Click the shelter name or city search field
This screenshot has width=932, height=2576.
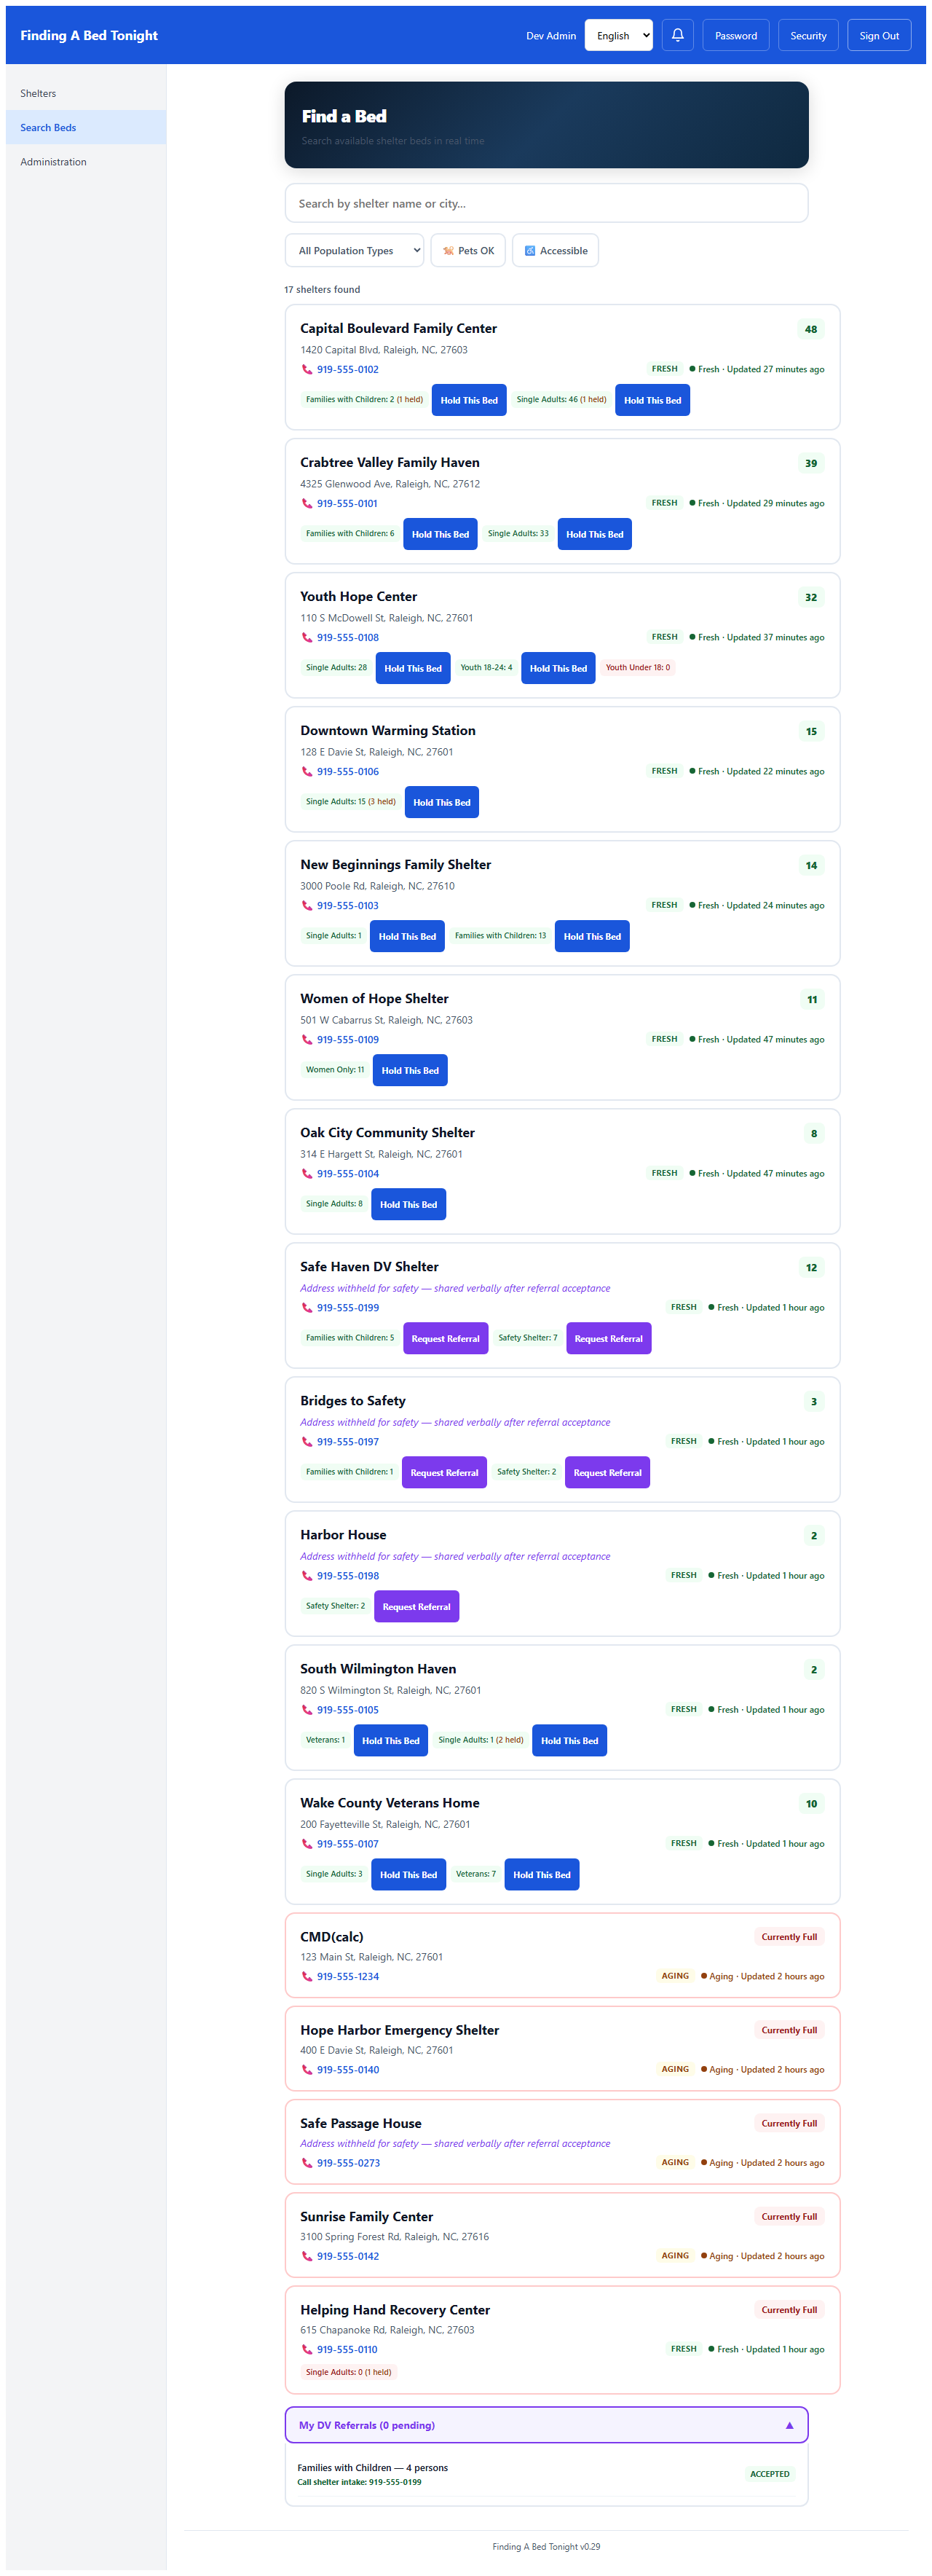click(x=546, y=203)
